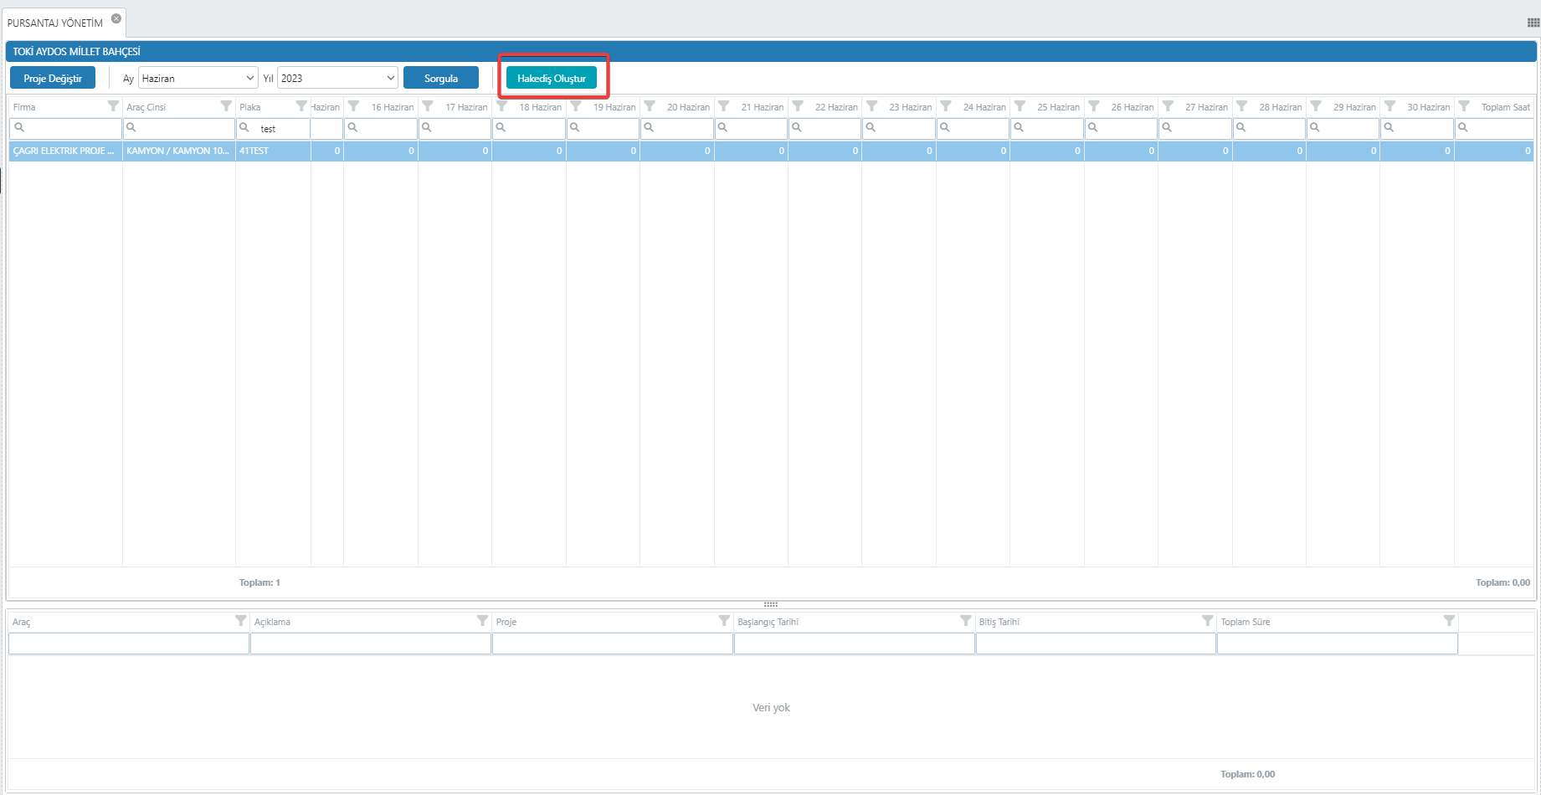Click the filter icon on Firma column
The width and height of the screenshot is (1541, 795).
[113, 106]
